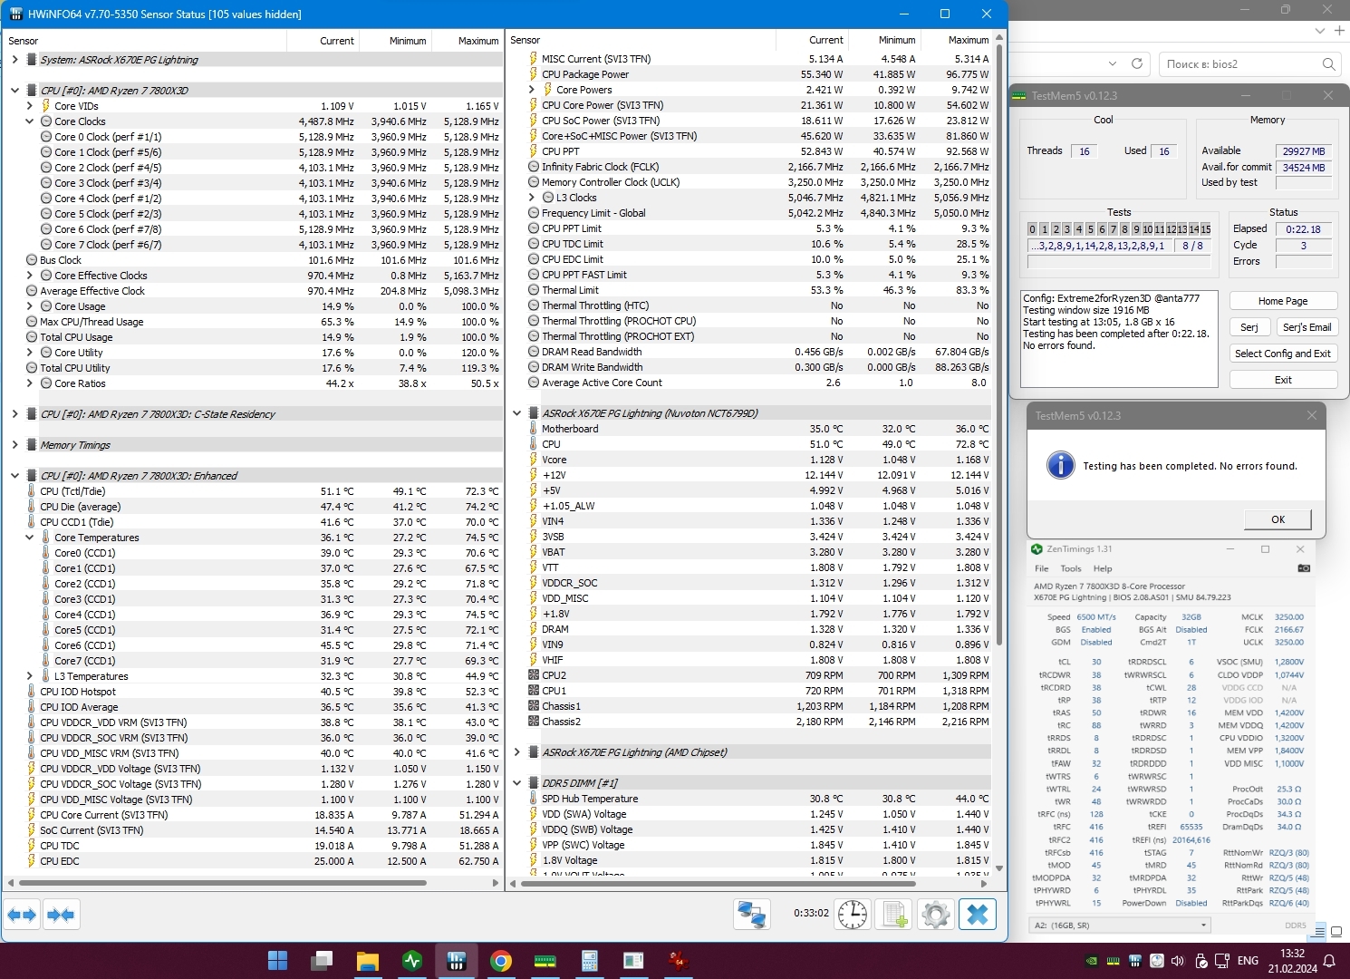Expand the Core Powers row
The image size is (1350, 979).
[x=531, y=90]
